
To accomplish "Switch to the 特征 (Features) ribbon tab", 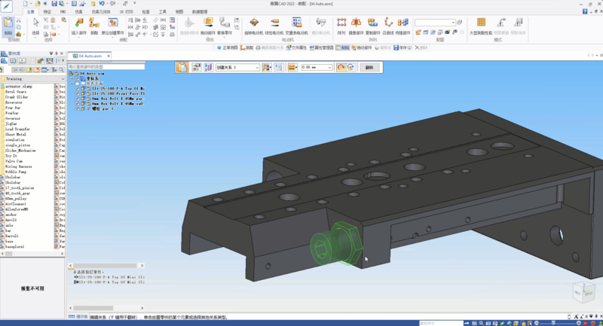I will coord(48,12).
